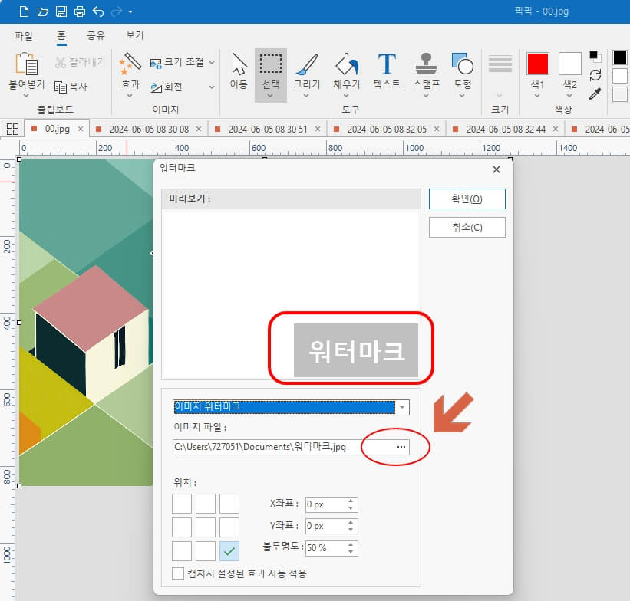
Task: Expand 선택 tool dropdown arrow
Action: tap(270, 96)
